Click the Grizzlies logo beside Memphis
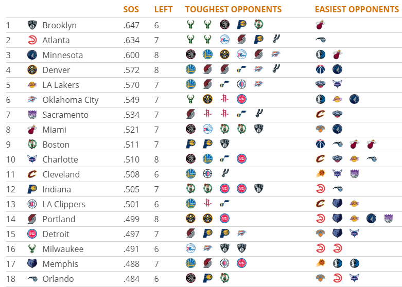The height and width of the screenshot is (287, 402). click(x=32, y=263)
